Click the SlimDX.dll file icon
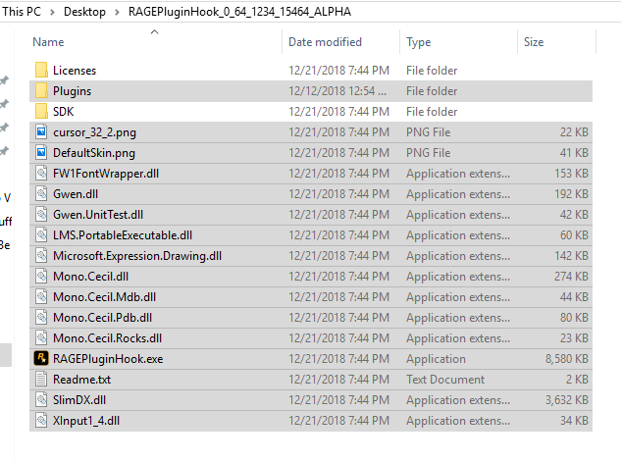Screen dimensions: 621x462 [x=41, y=399]
